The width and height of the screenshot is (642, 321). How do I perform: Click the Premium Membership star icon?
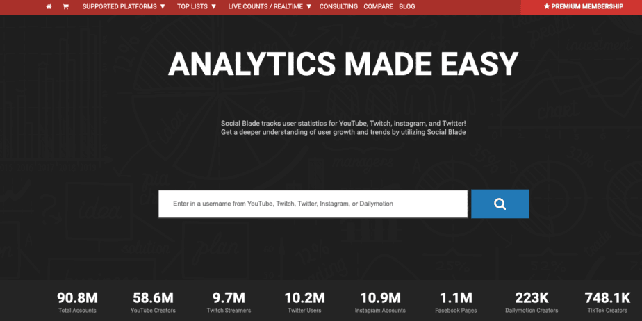pos(546,6)
